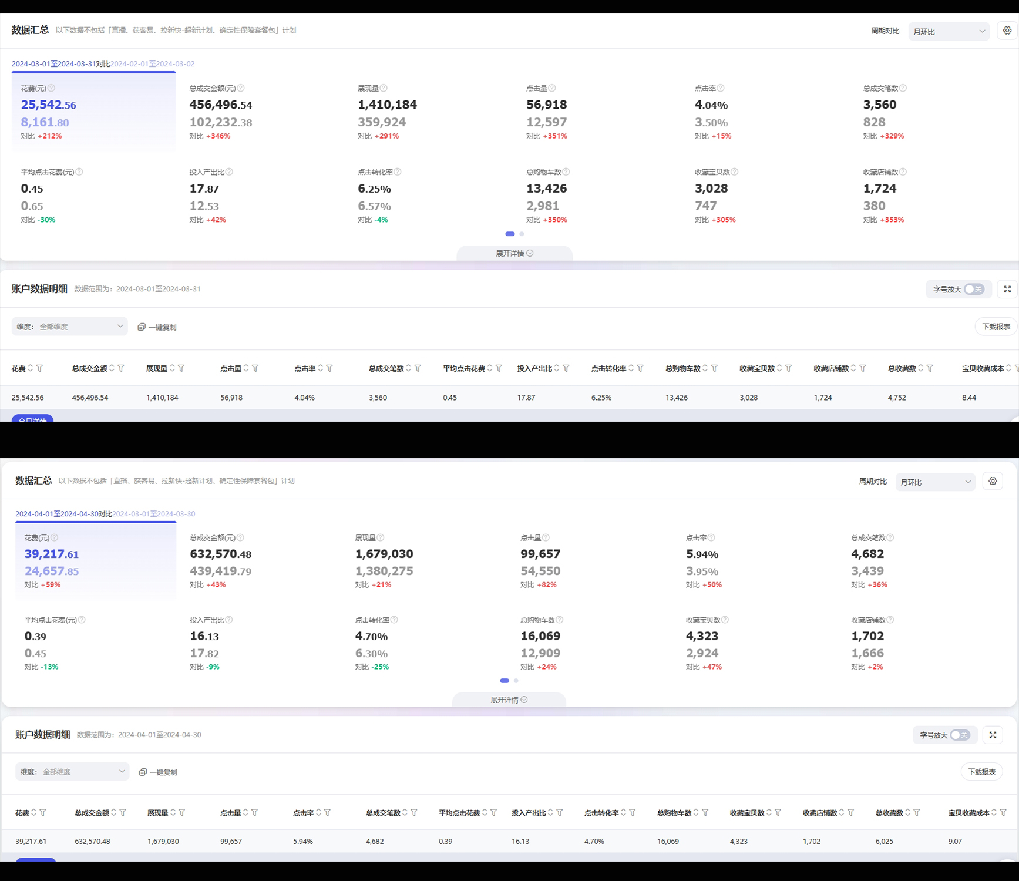Click the help icon next to 点击转化率 in April summary

[394, 620]
